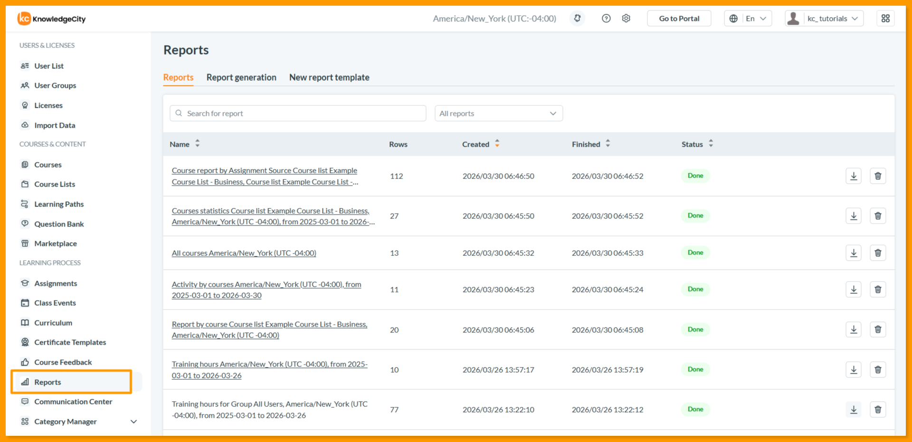Open the All reports filter dropdown
This screenshot has width=912, height=442.
tap(499, 113)
